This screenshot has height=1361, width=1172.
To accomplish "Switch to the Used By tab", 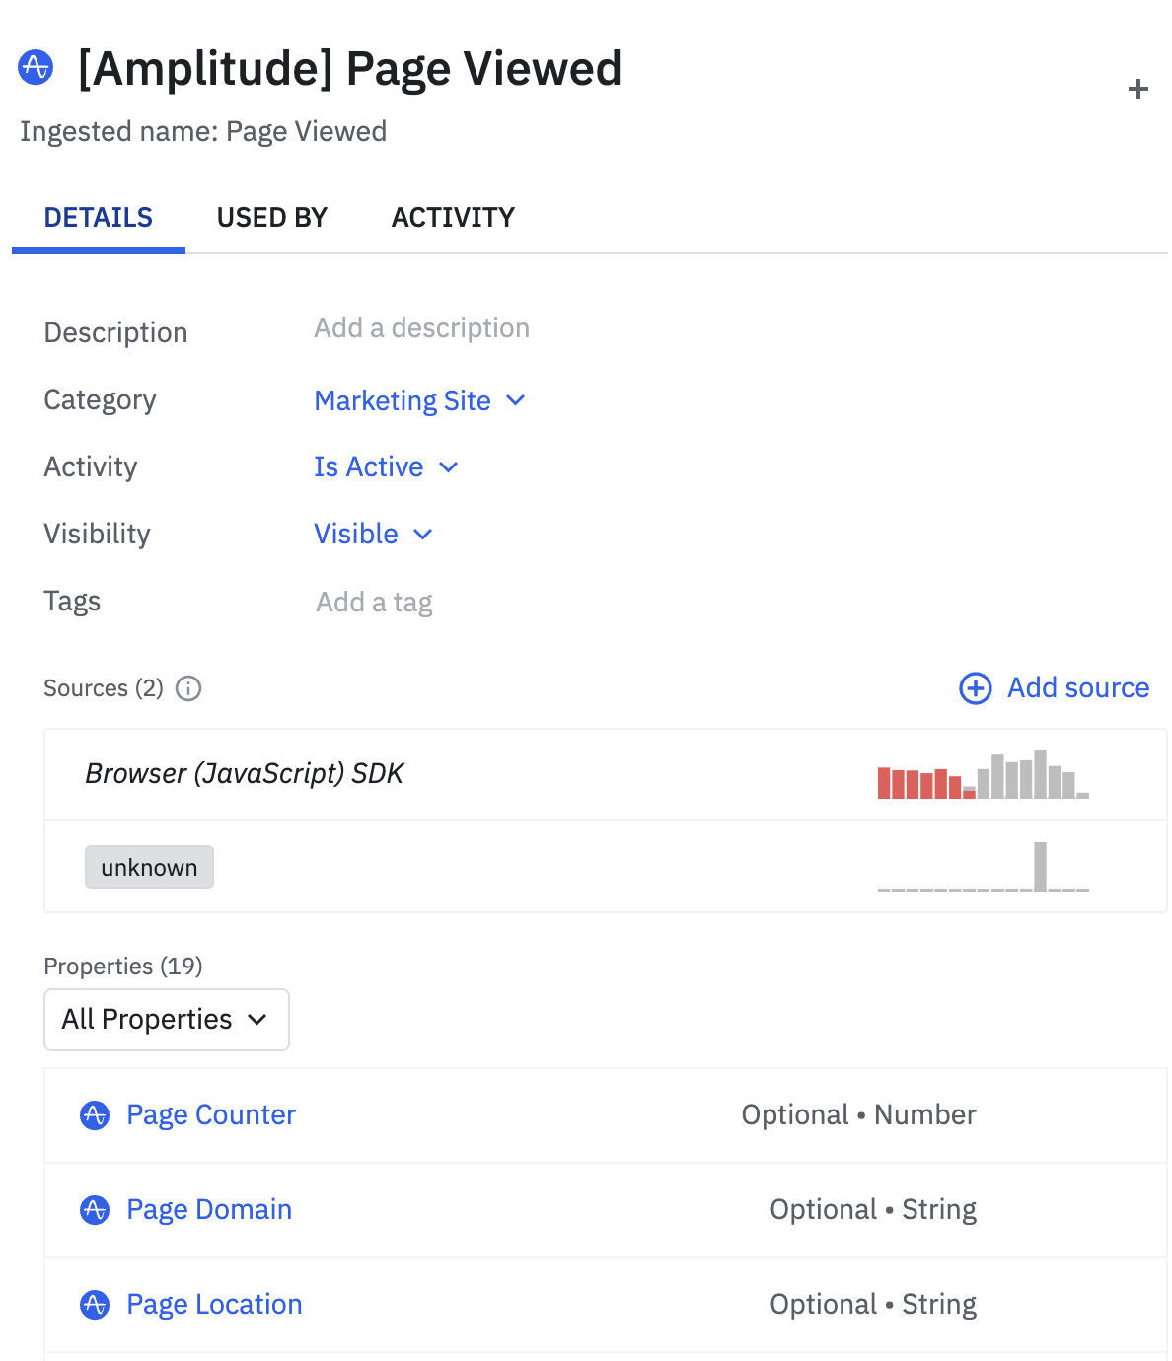I will coord(271,217).
